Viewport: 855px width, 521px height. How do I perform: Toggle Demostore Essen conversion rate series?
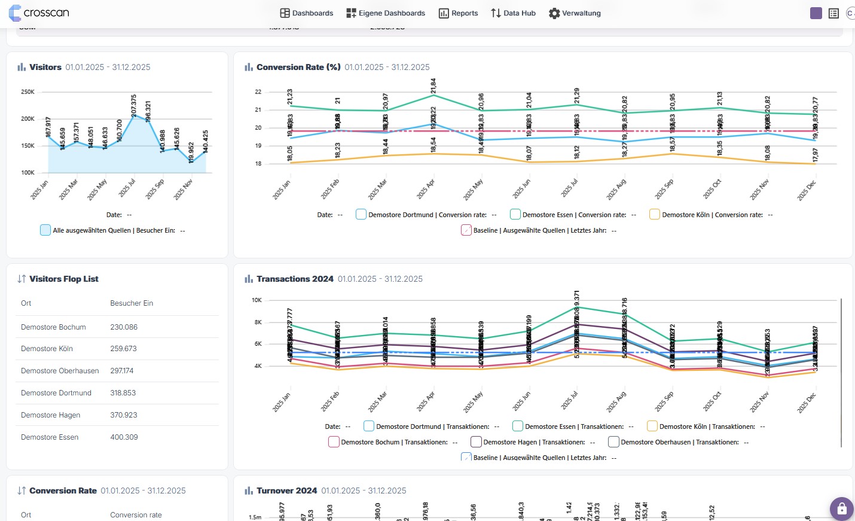pyautogui.click(x=515, y=214)
